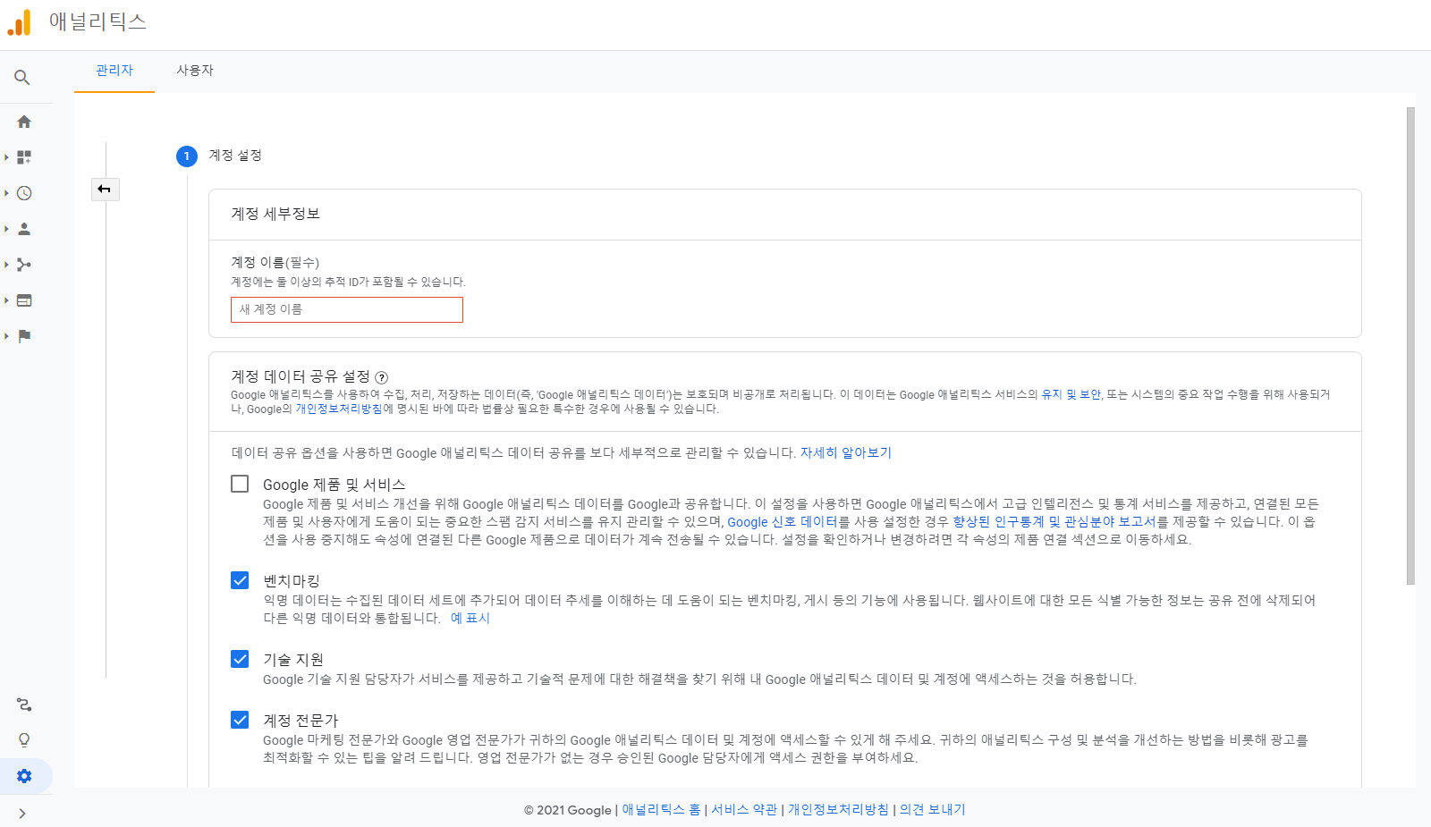Click the 계정 전문가 option label
1431x827 pixels.
(301, 721)
